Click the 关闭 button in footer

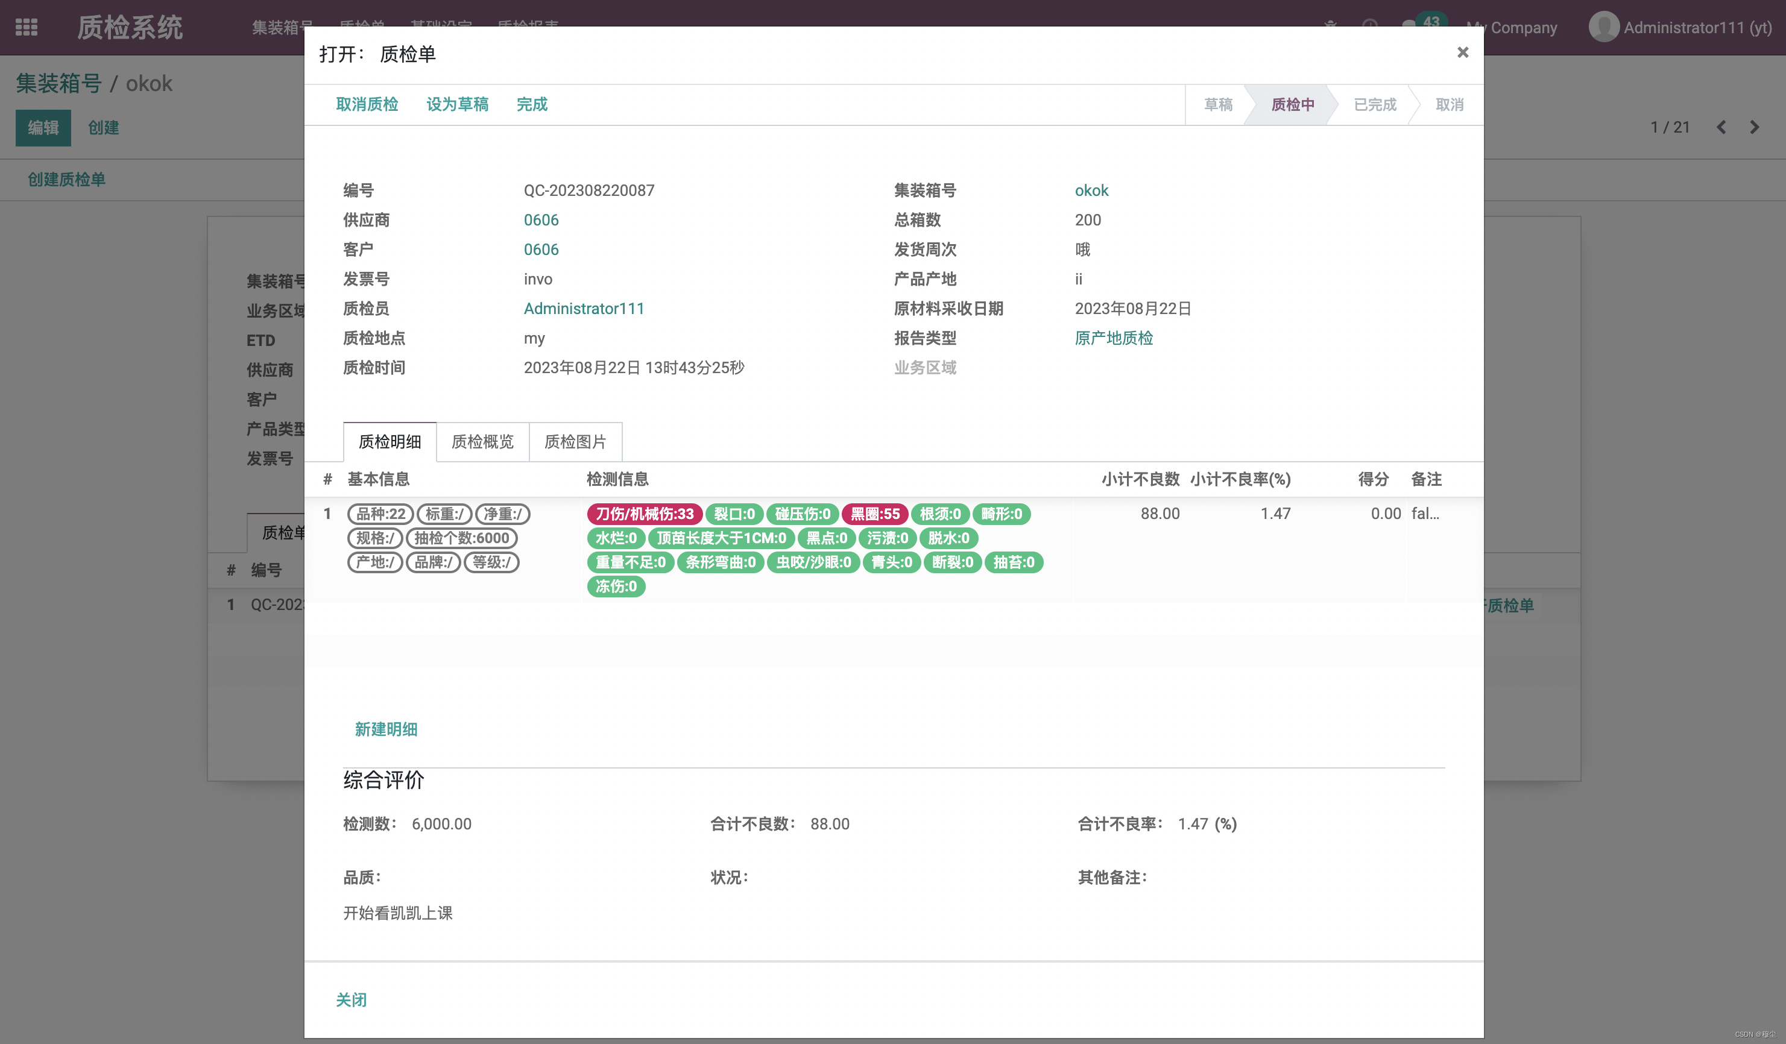(x=351, y=999)
